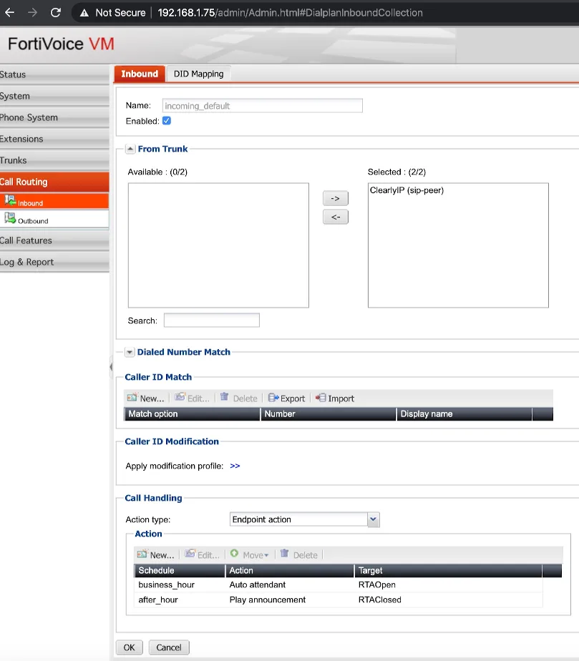Screen dimensions: 579x661
Task: Switch to the DID Mapping tab
Action: (199, 74)
